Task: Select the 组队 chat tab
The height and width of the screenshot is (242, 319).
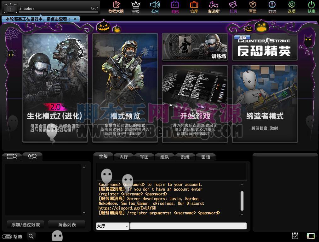Action: 165,157
